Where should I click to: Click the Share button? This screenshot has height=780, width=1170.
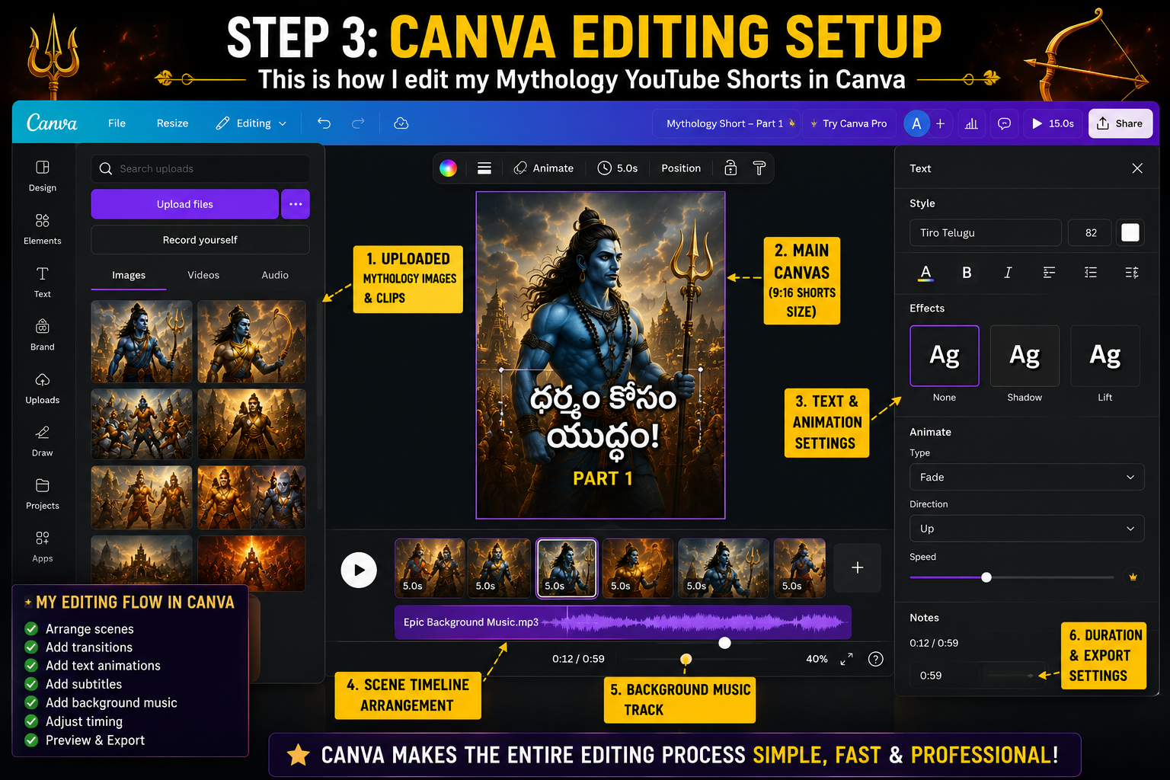1120,123
